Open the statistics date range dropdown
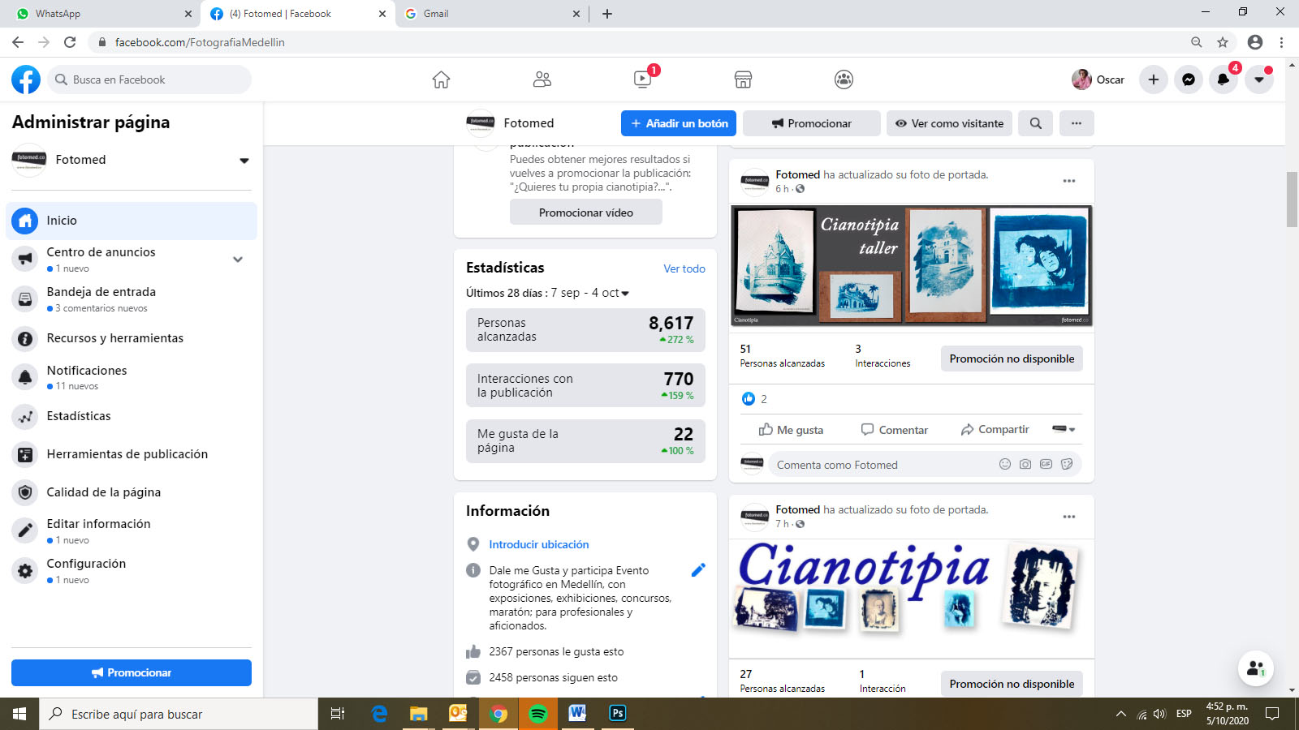The height and width of the screenshot is (730, 1299). tap(624, 293)
